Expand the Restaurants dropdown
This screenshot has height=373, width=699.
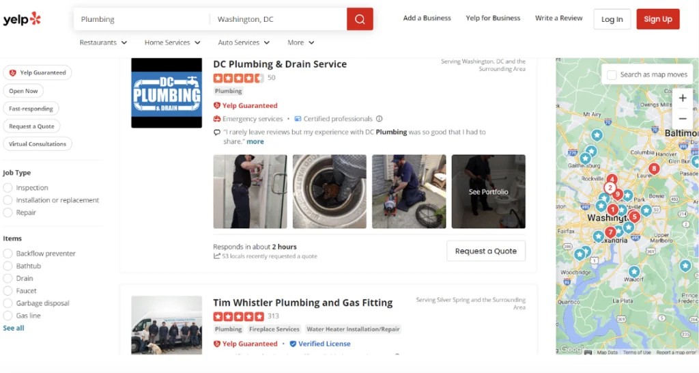tap(103, 42)
